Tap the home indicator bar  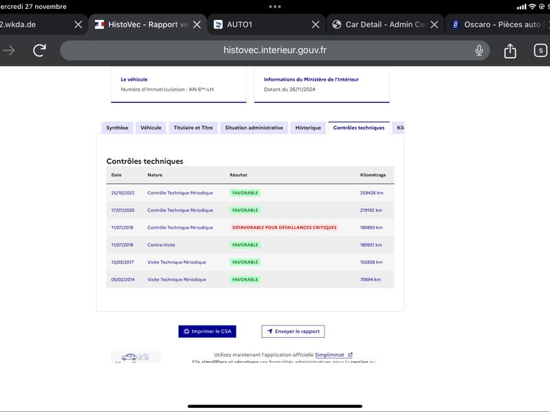274,407
